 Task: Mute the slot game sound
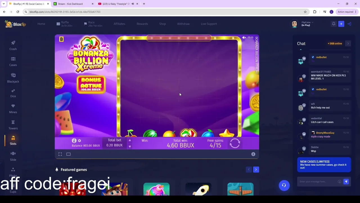tap(244, 37)
